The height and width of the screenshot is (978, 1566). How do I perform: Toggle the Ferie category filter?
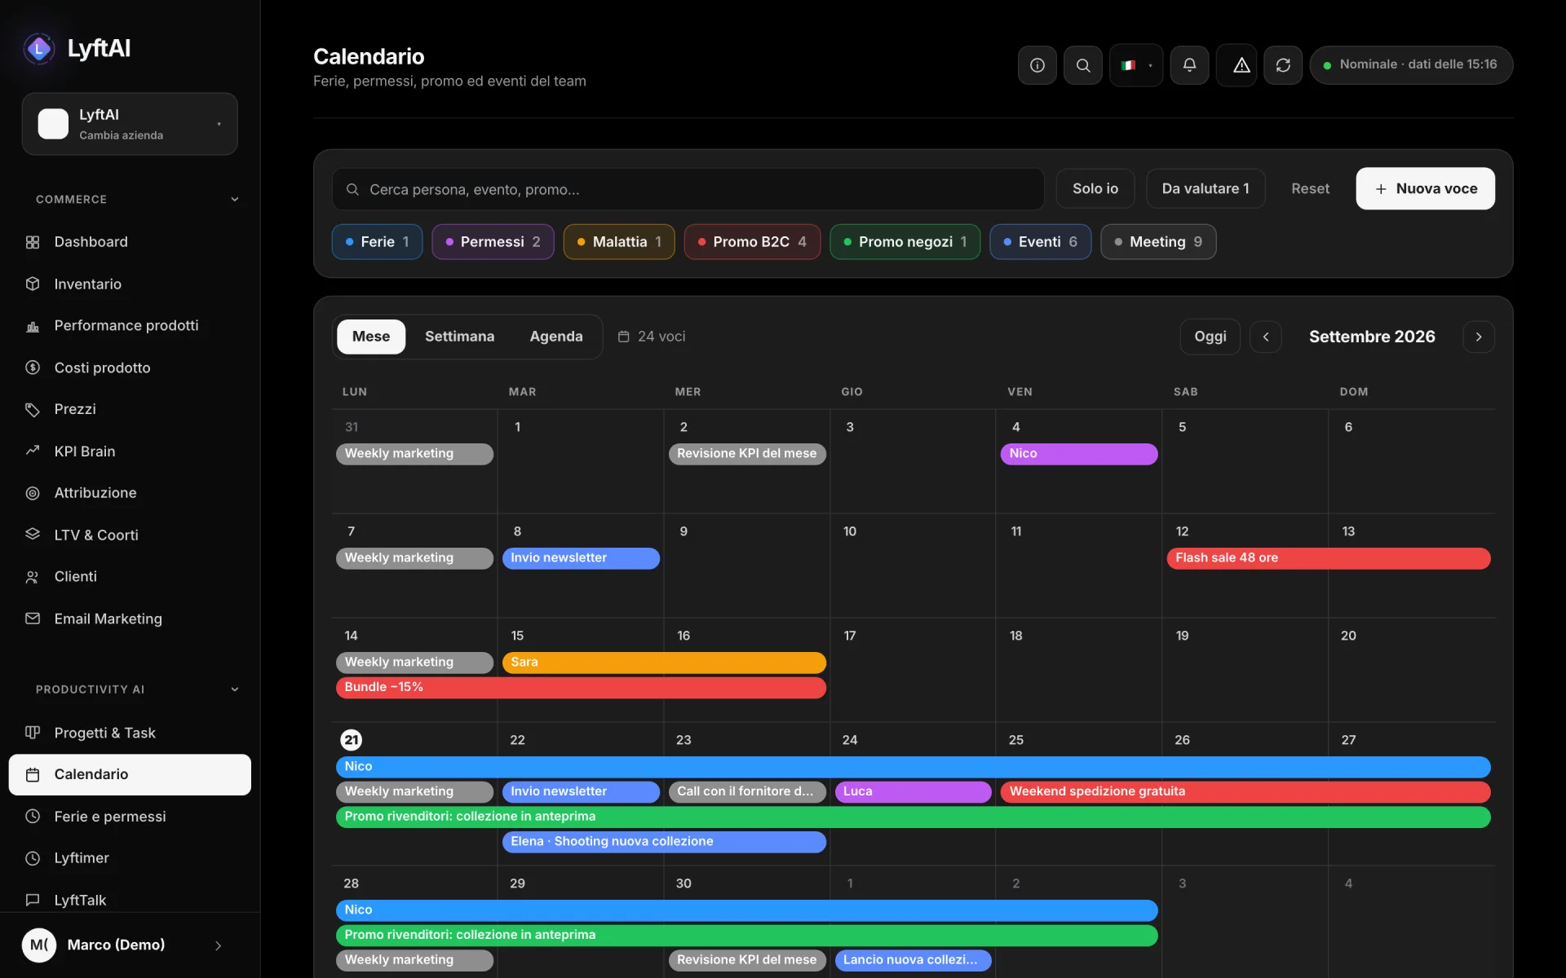pyautogui.click(x=377, y=242)
